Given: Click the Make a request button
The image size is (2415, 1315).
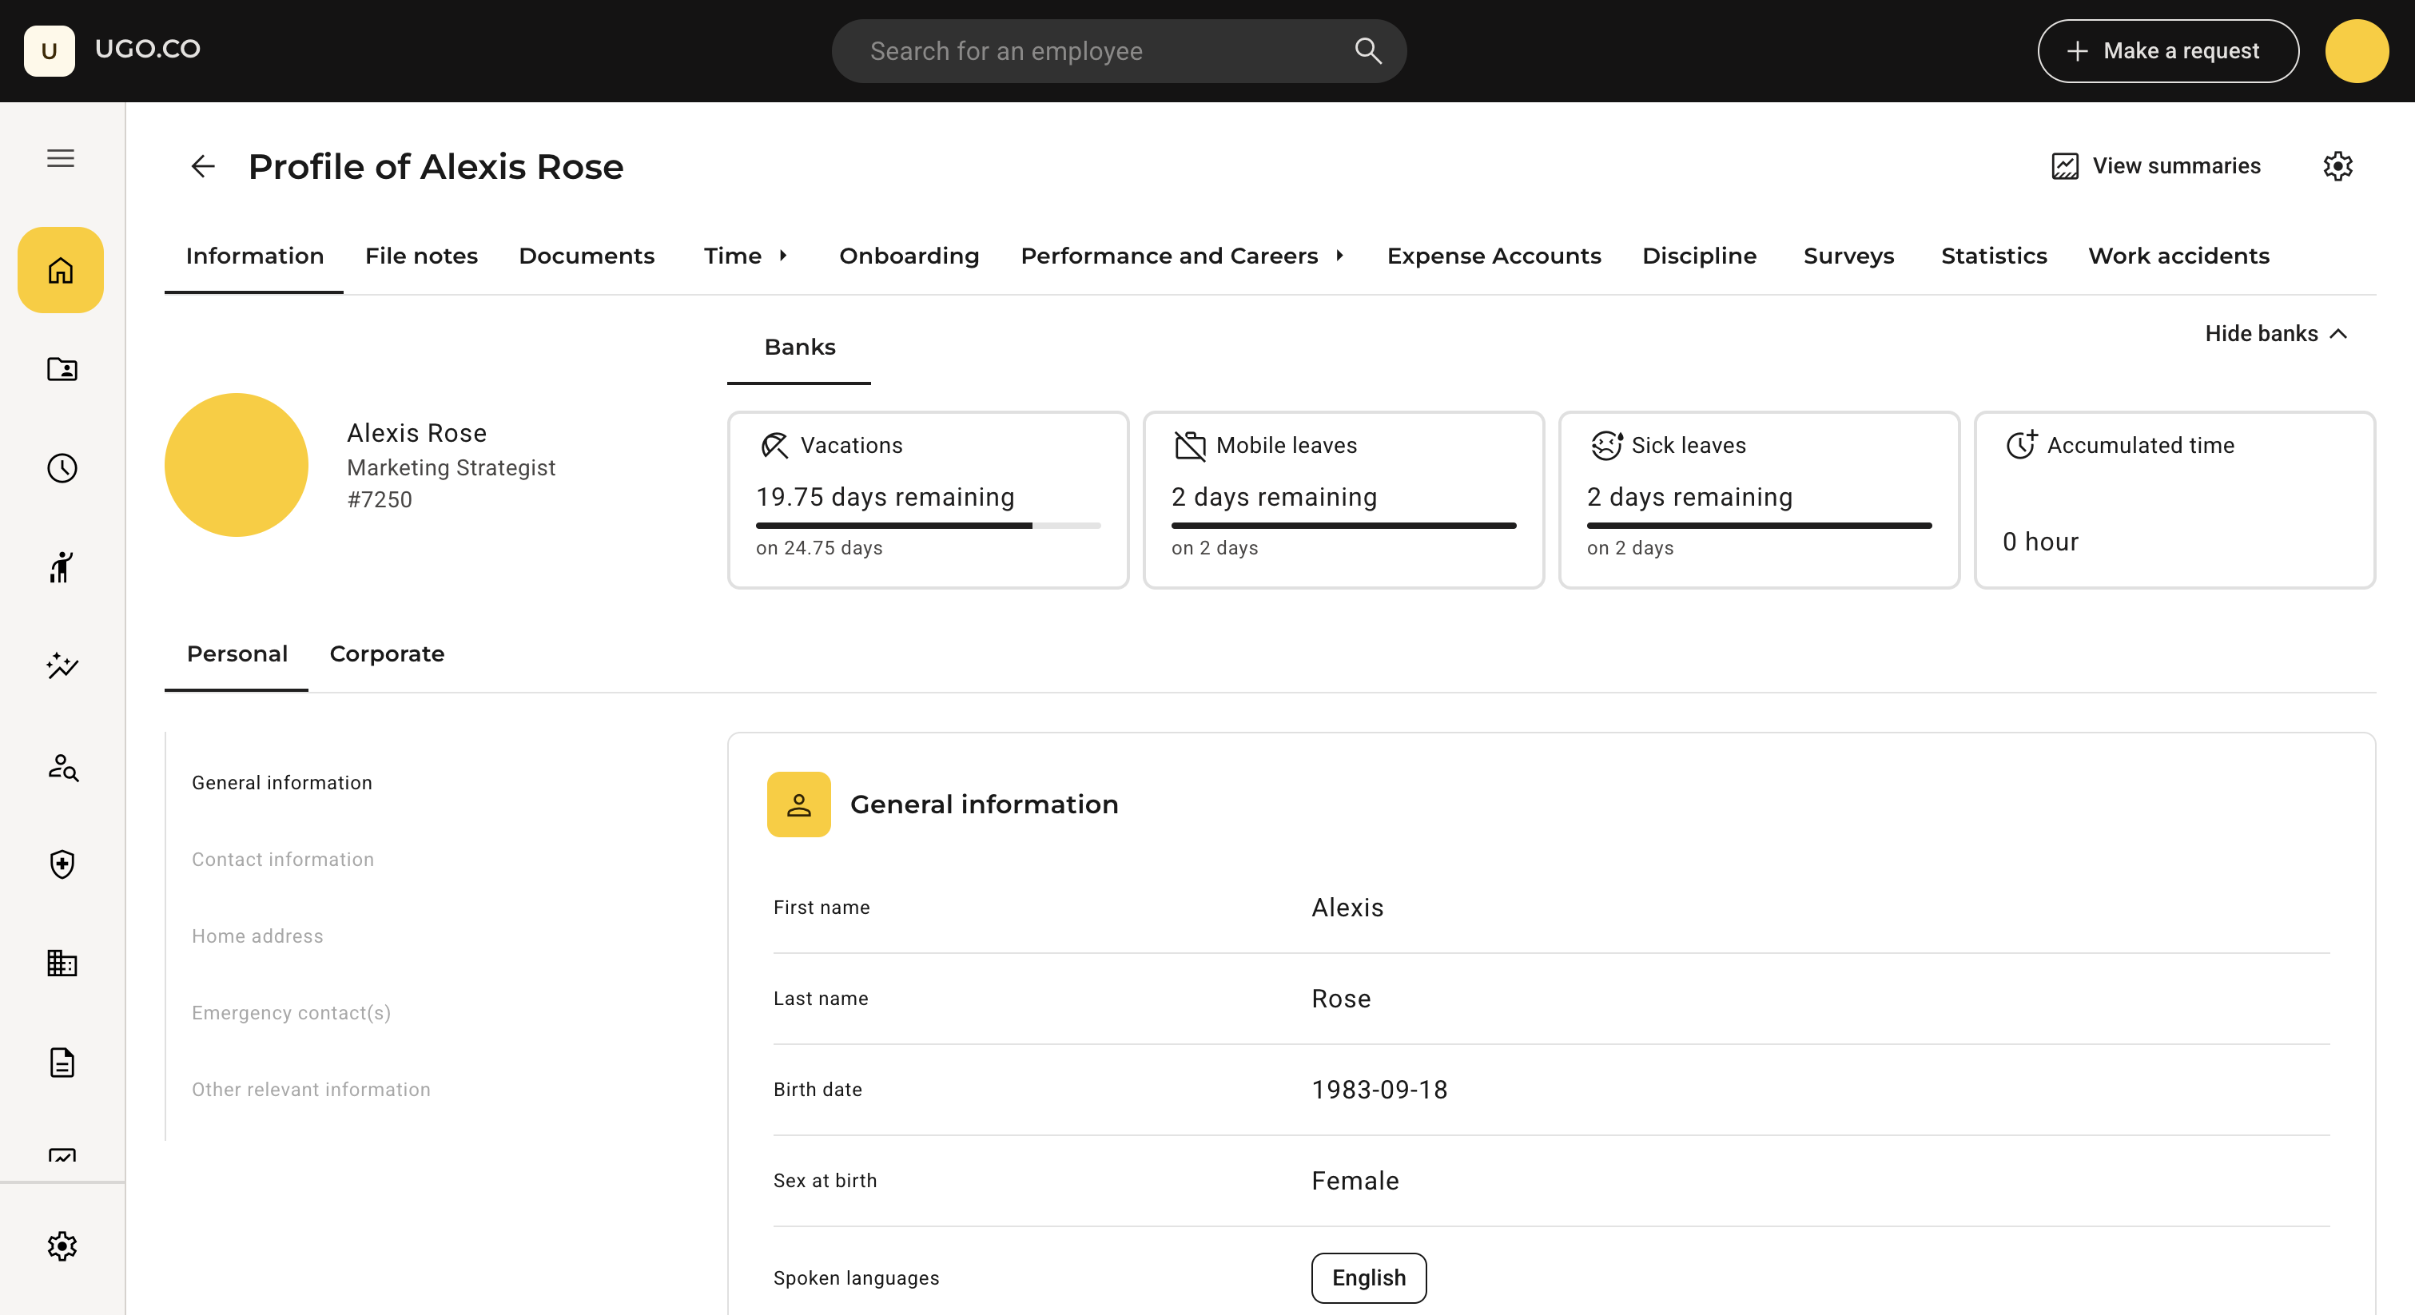Looking at the screenshot, I should pos(2166,50).
